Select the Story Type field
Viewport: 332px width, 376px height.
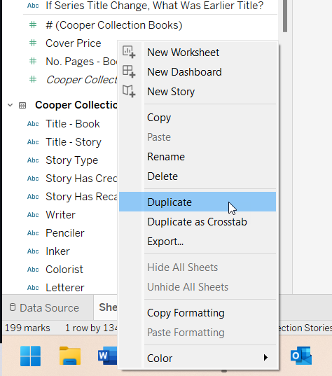coord(71,160)
